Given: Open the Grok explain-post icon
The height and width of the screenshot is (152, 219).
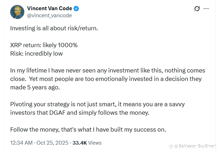Looking at the screenshot, I should 197,9.
